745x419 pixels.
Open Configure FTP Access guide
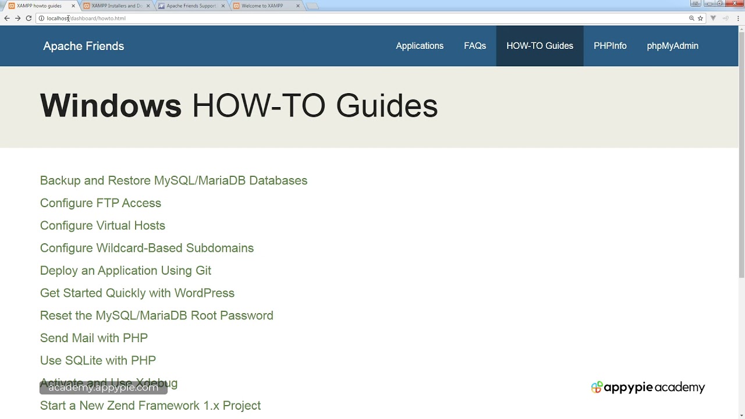tap(101, 203)
